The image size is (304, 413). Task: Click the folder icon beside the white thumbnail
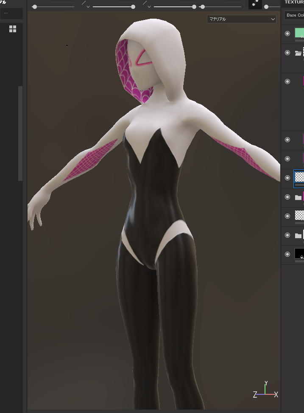tap(298, 236)
